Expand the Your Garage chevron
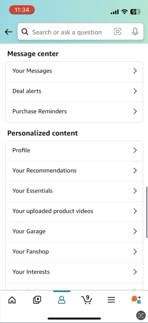 point(135,231)
